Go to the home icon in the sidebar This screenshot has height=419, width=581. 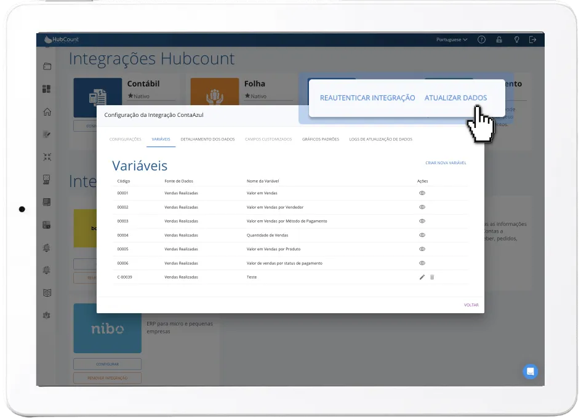pos(47,111)
